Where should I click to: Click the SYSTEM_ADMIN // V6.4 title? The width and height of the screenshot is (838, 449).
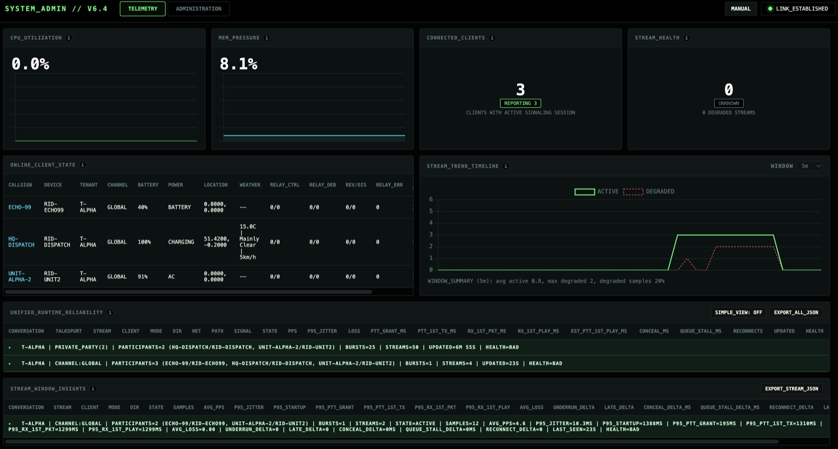click(x=56, y=9)
